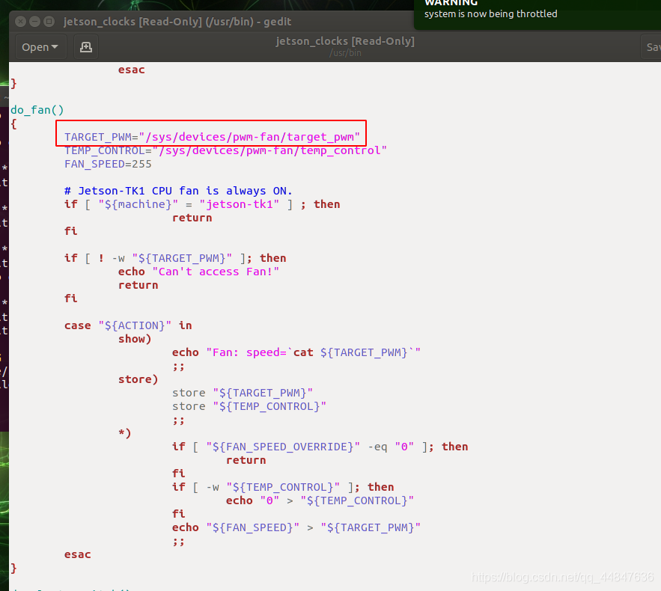
Task: Maximize the gedit window
Action: (x=49, y=22)
